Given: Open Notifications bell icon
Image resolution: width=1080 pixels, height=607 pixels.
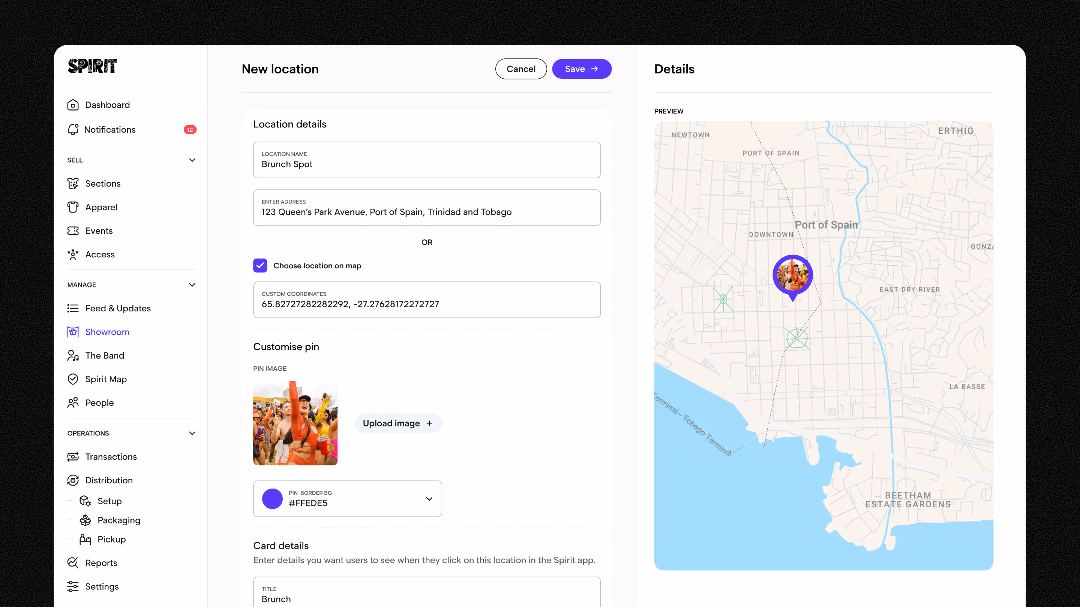Looking at the screenshot, I should point(73,129).
